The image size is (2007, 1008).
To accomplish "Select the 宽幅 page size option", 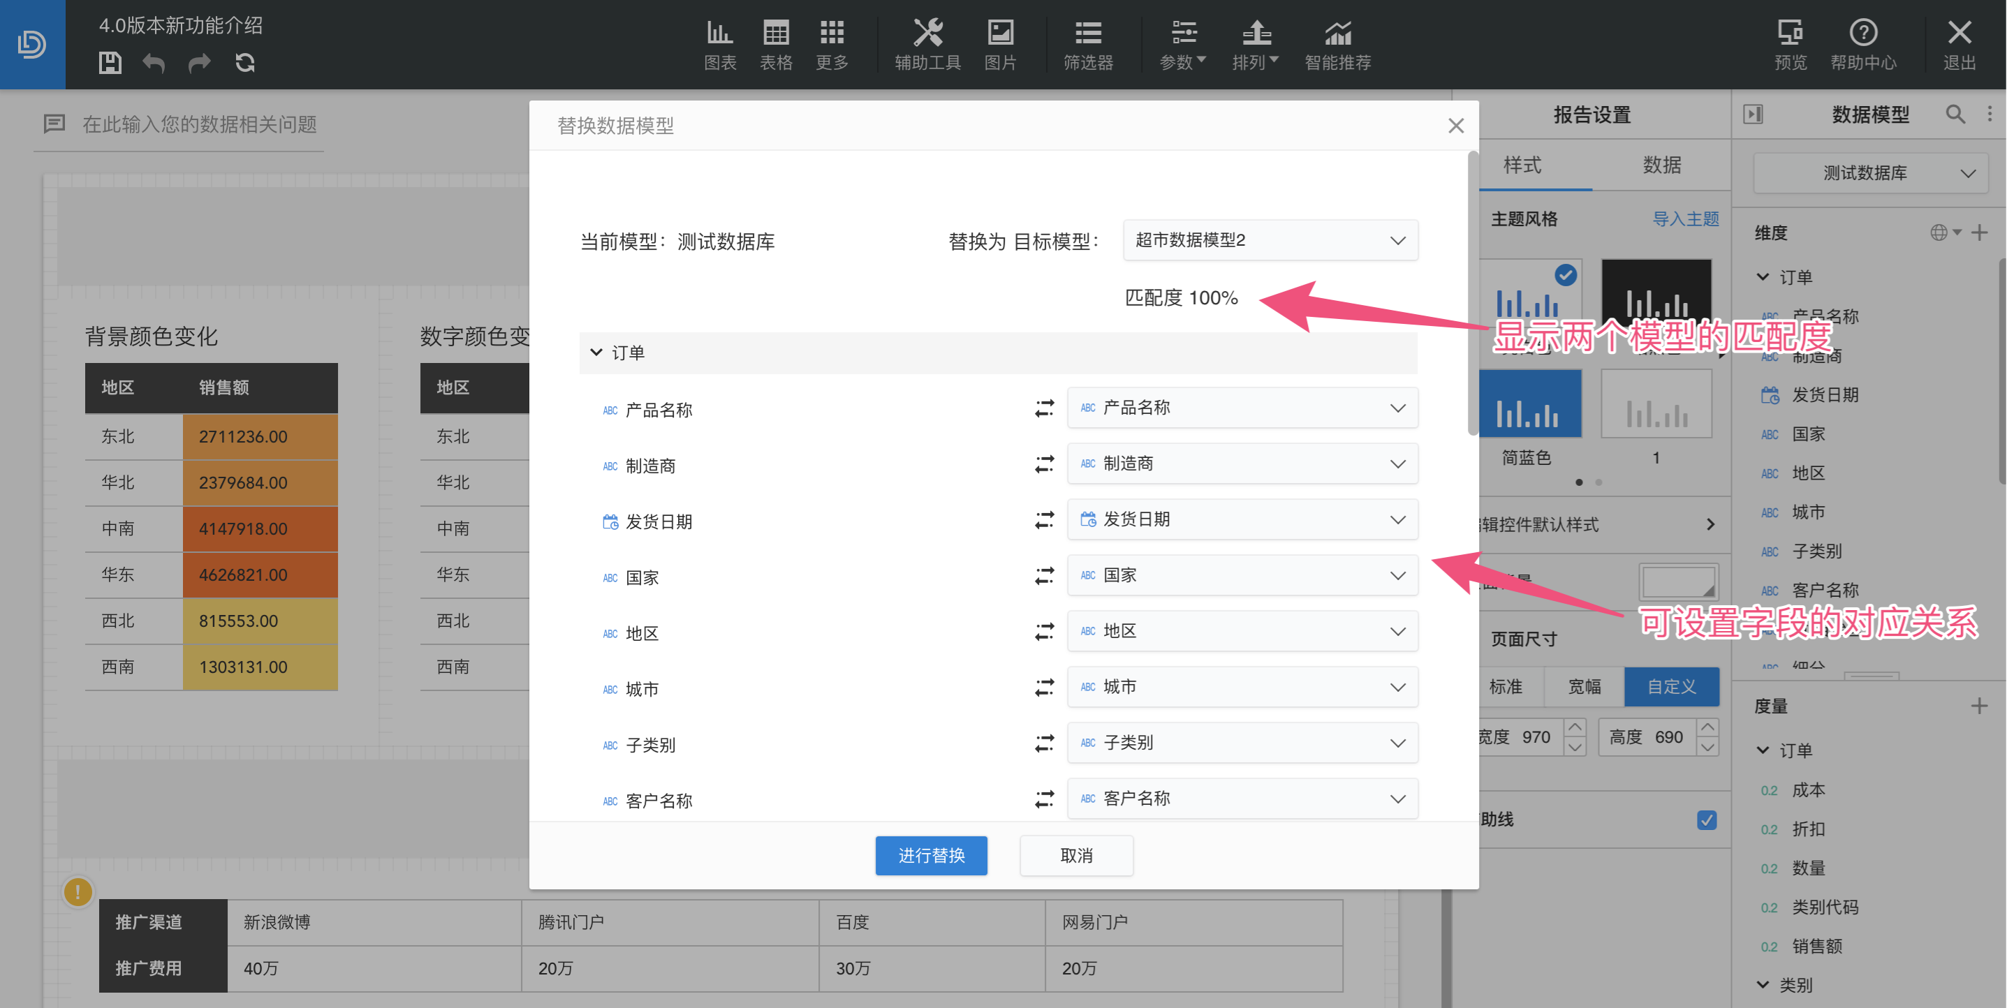I will tap(1584, 686).
